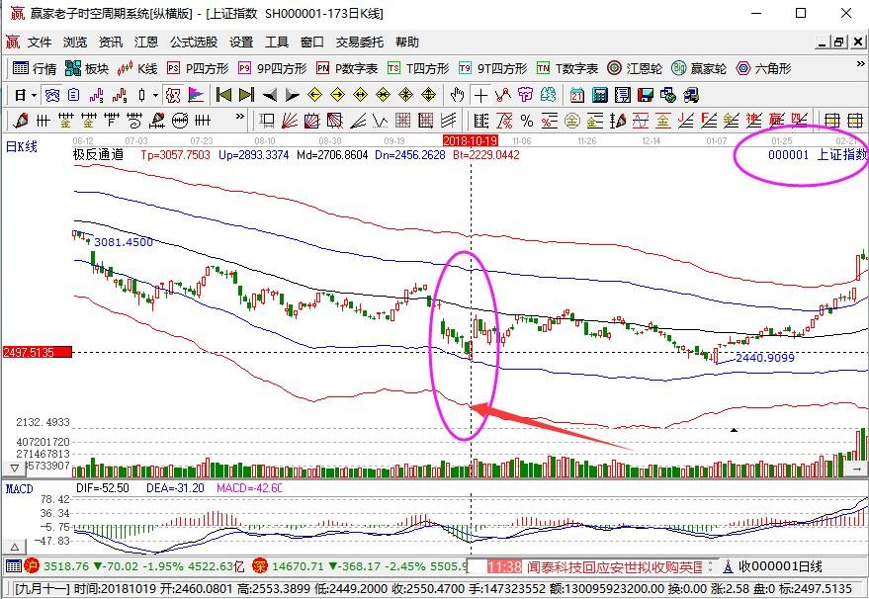Expand MACD panel with up triangle button

(x=15, y=548)
